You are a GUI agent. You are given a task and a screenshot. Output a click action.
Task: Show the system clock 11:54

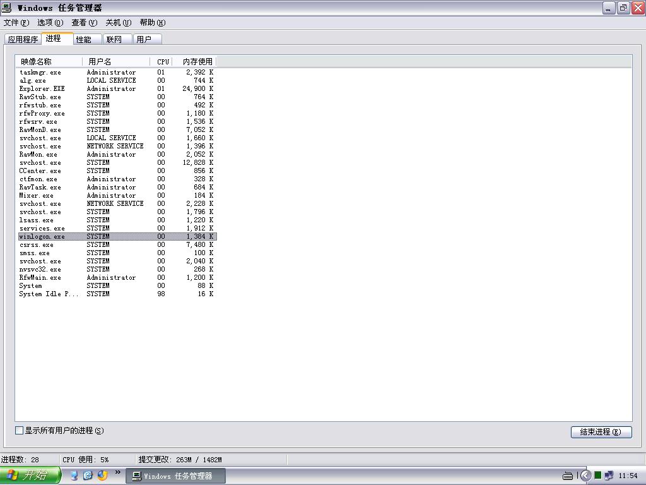coord(628,476)
